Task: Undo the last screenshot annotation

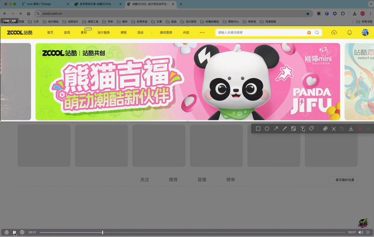Action: [342, 129]
